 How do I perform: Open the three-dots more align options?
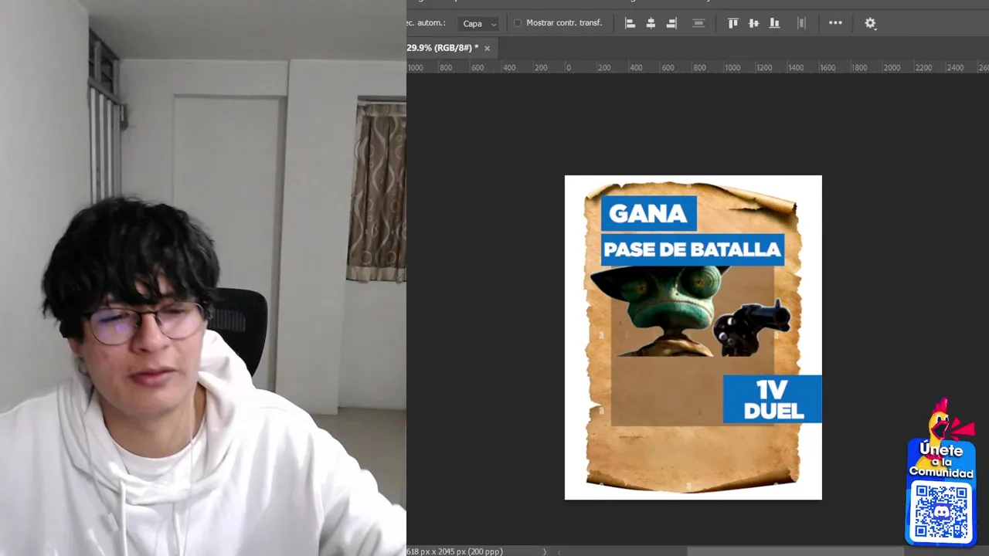click(x=835, y=23)
